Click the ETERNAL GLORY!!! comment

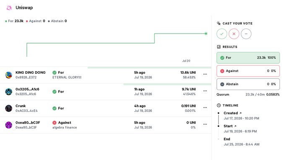[67, 77]
